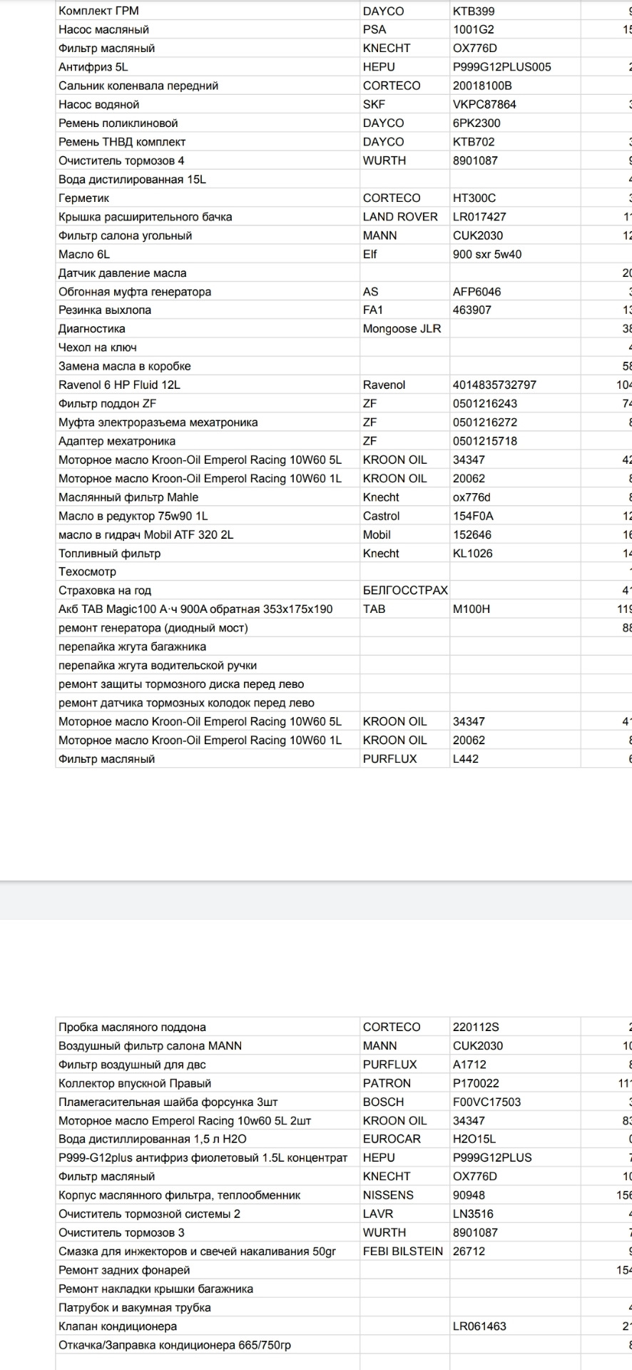The image size is (632, 1370).
Task: Select 'Обгонная муфта генератора' cell
Action: pos(208,291)
